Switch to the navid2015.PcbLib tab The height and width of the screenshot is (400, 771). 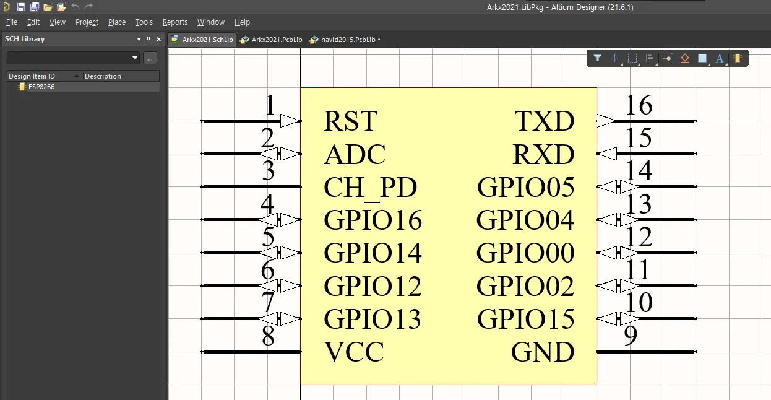(x=345, y=39)
